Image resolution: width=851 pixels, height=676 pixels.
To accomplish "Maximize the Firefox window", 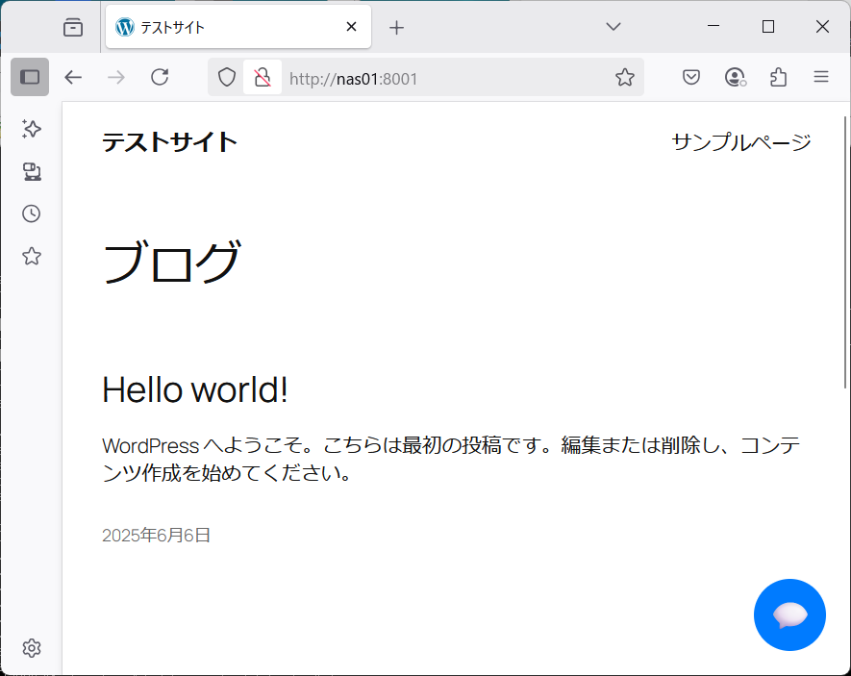I will pyautogui.click(x=768, y=26).
